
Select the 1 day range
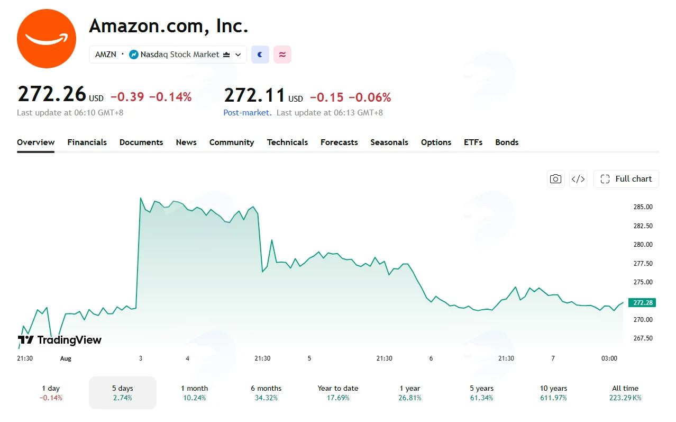pos(51,393)
